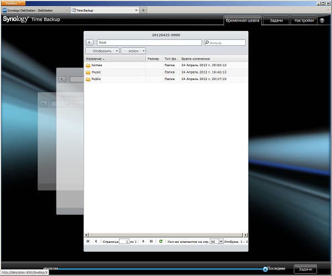Select the Time Backup browser tab
Image resolution: width=332 pixels, height=276 pixels.
(105, 10)
